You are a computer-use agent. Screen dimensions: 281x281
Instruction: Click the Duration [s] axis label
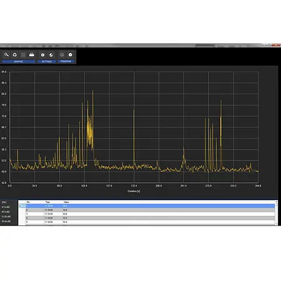click(134, 191)
